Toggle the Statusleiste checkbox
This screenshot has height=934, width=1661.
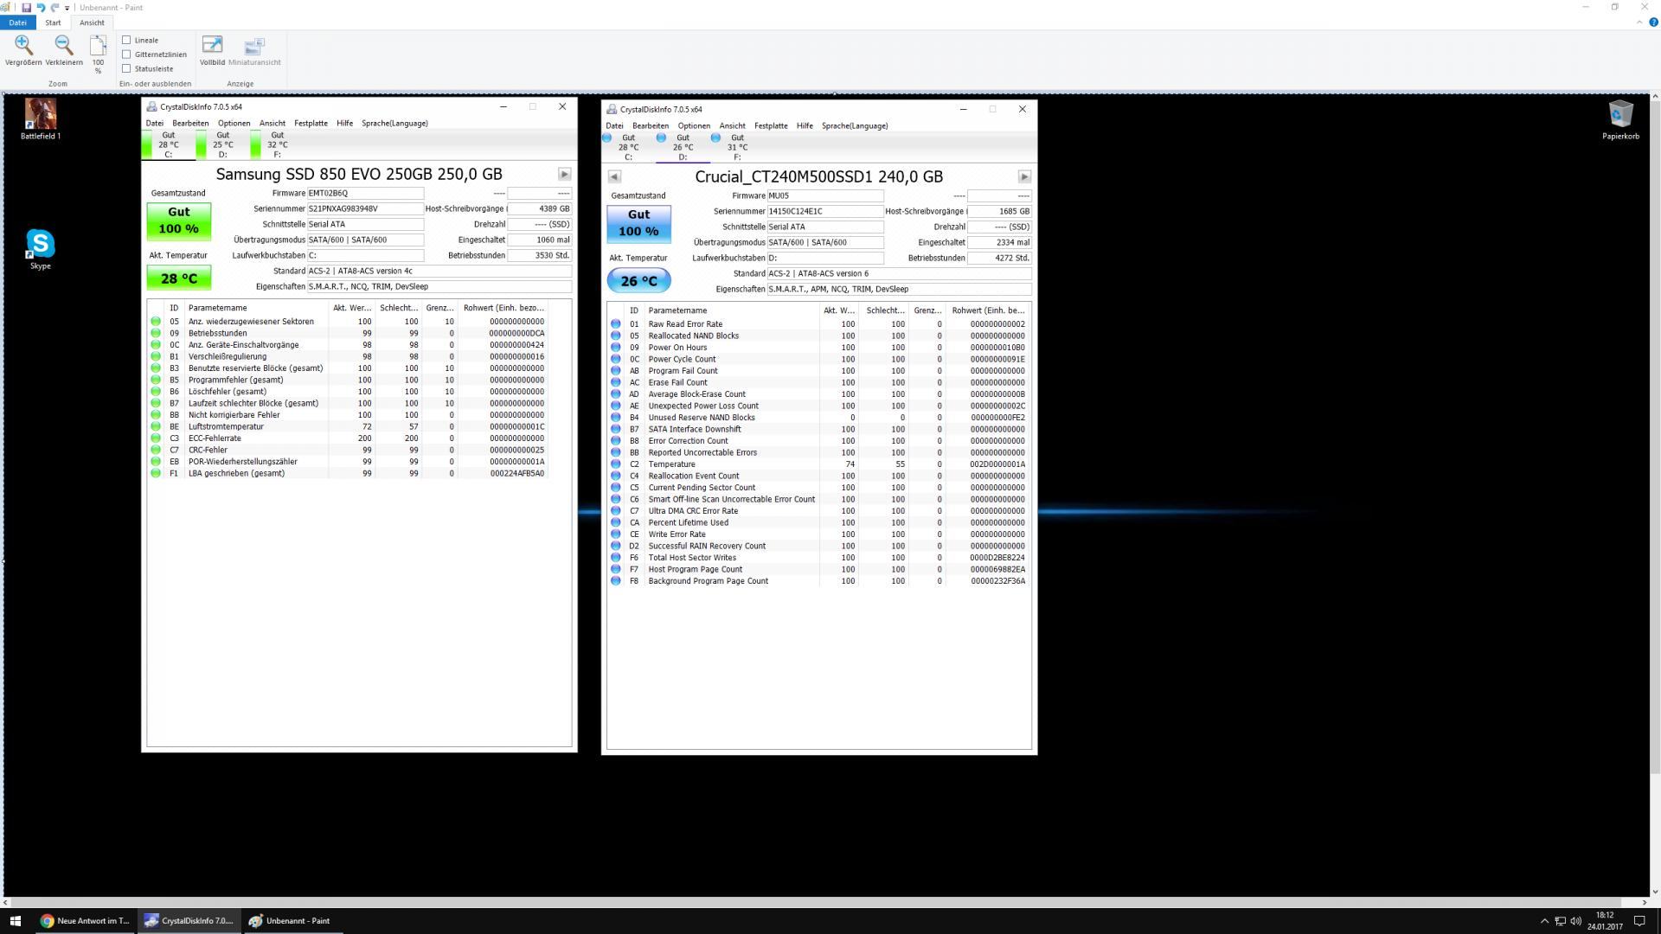click(127, 68)
